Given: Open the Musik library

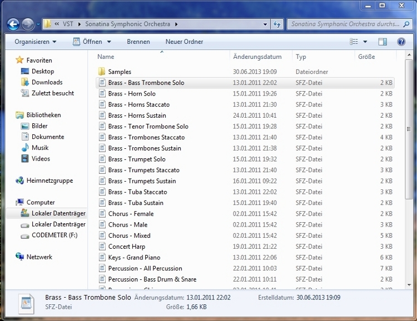Looking at the screenshot, I should tap(40, 148).
